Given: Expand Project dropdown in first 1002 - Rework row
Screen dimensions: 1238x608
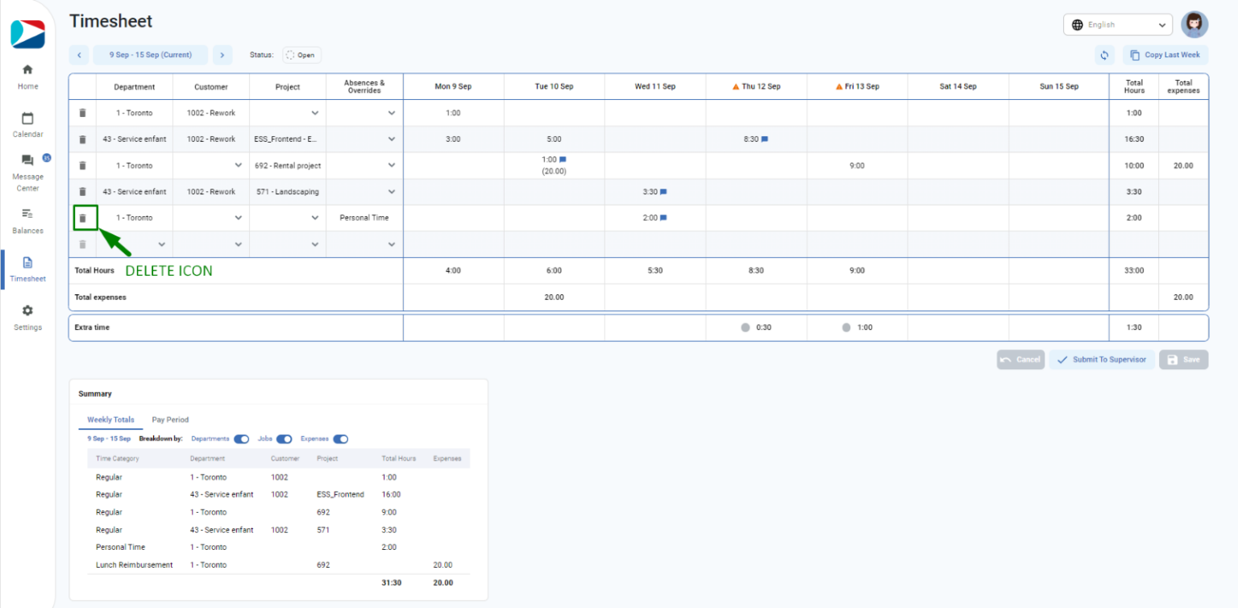Looking at the screenshot, I should (x=315, y=113).
